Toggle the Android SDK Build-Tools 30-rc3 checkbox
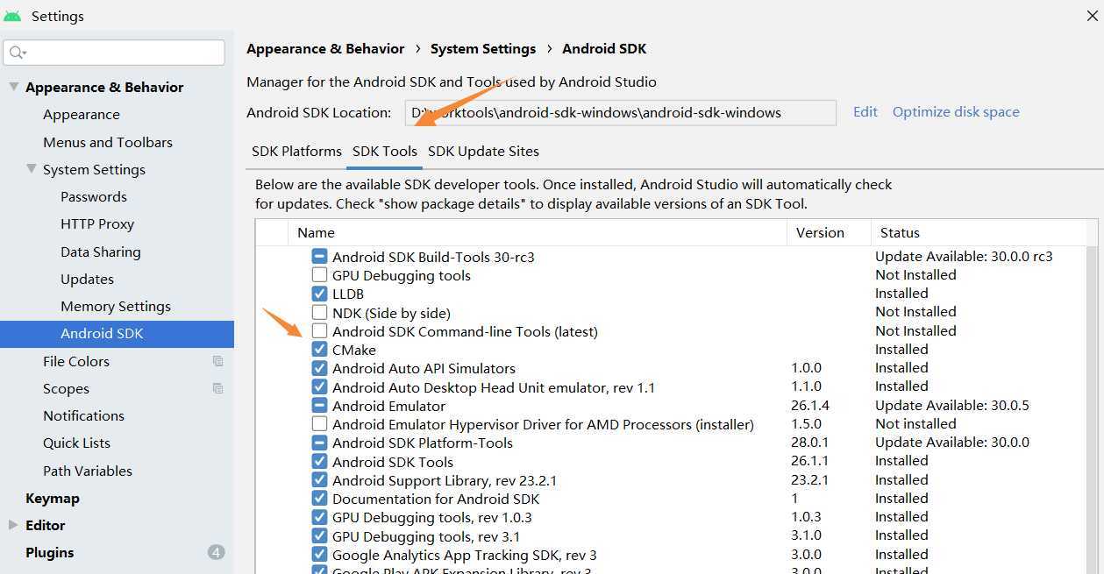Screen dimensions: 1104x574 tap(319, 257)
